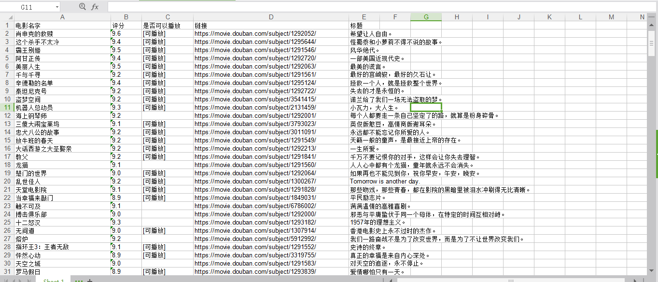Switch to the Sheet 1 tab
Image resolution: width=658 pixels, height=282 pixels.
click(x=54, y=280)
